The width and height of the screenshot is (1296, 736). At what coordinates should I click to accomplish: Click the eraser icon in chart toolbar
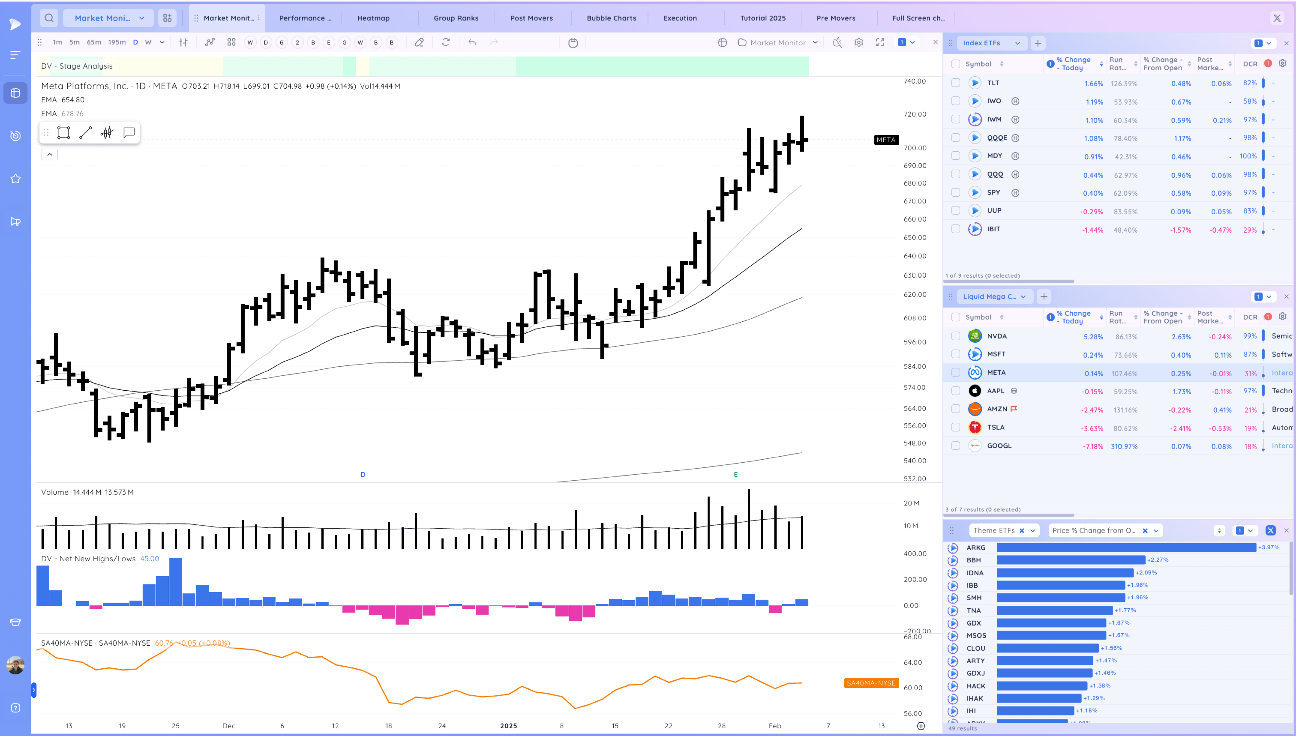(419, 42)
